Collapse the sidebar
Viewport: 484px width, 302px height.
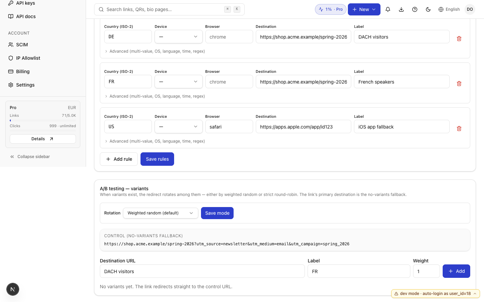click(x=30, y=157)
